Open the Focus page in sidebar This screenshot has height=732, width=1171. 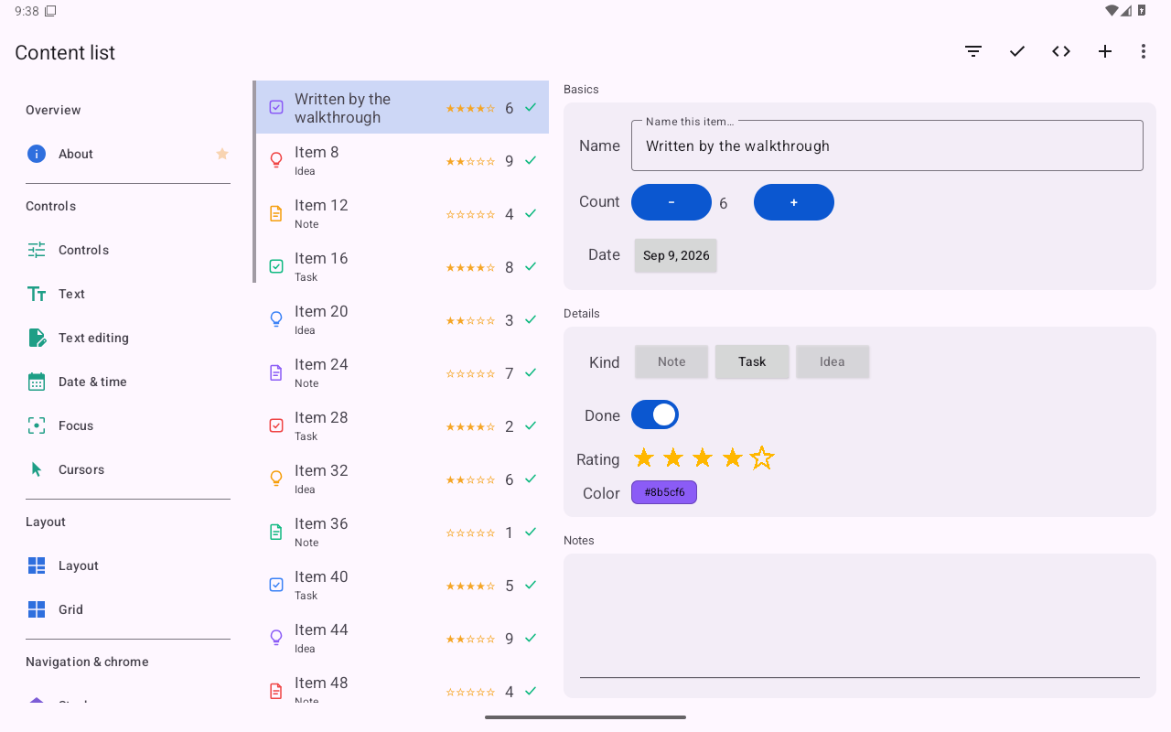point(128,425)
